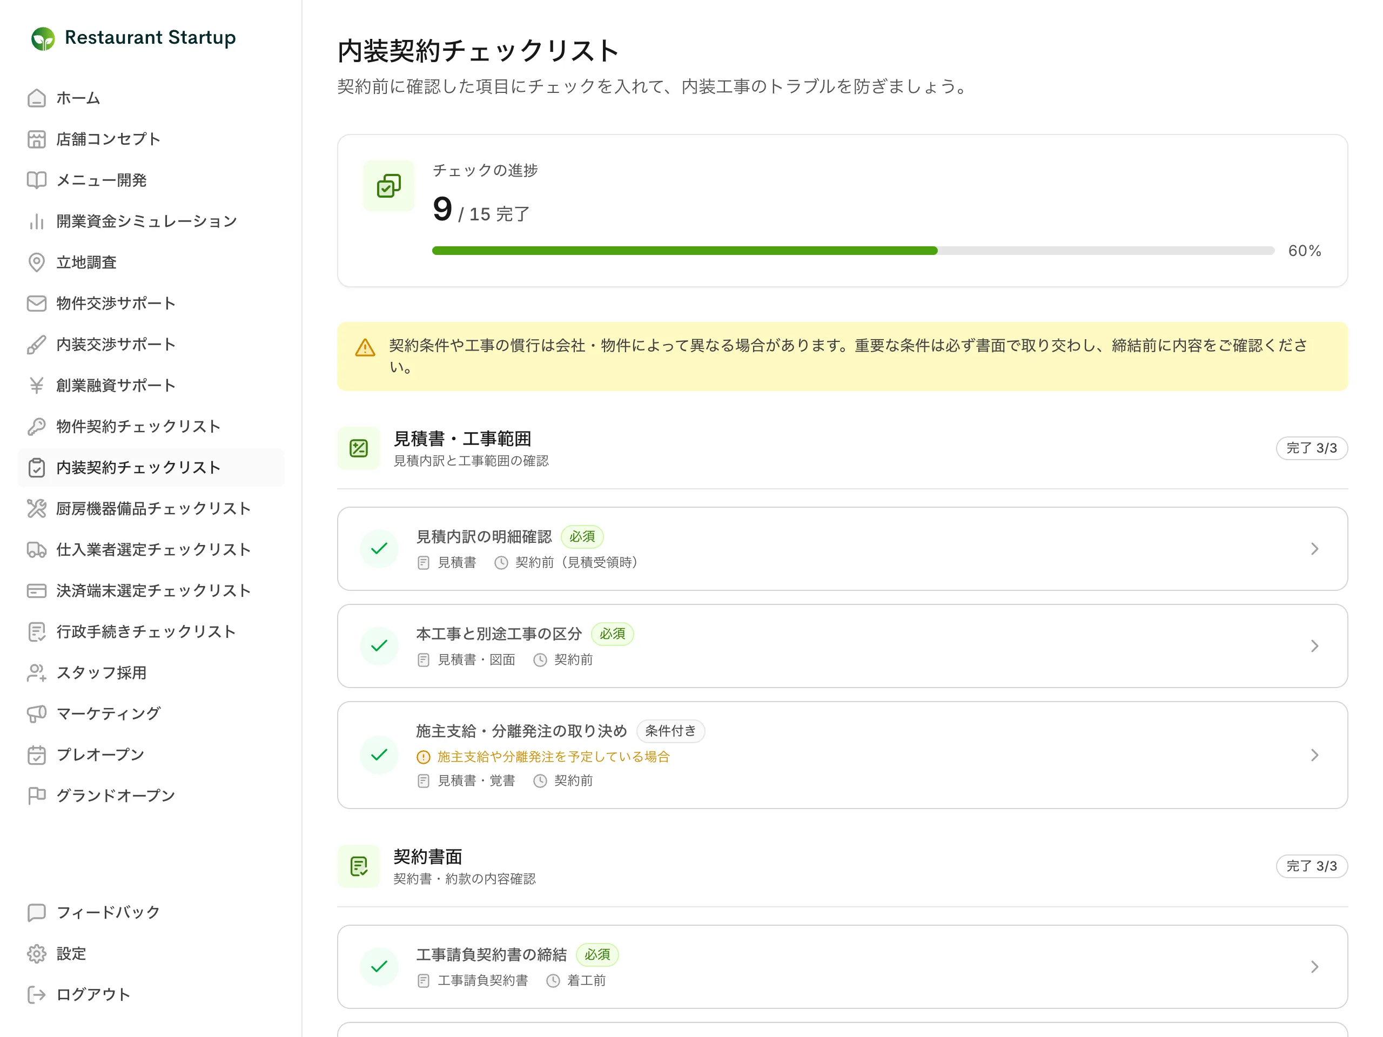
Task: Open the ホーム menu item
Action: click(151, 98)
